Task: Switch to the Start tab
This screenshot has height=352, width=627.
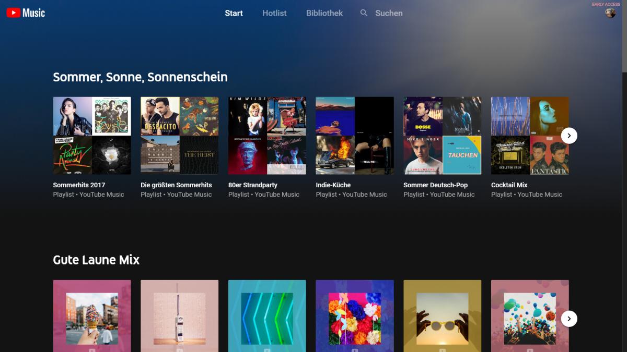Action: [234, 13]
